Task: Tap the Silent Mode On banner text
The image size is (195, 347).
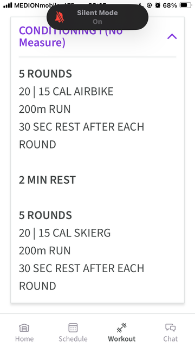Action: click(x=97, y=17)
